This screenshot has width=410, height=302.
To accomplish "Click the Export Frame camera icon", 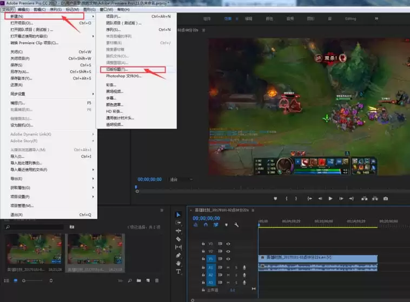I will click(386, 199).
